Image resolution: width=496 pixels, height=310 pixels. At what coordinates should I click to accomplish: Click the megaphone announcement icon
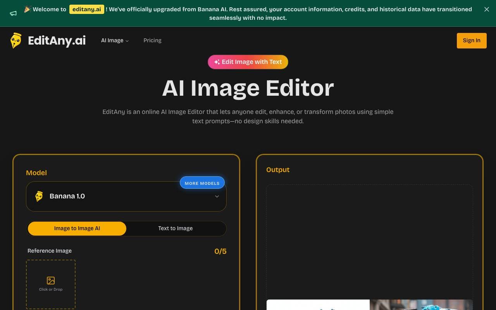[13, 13]
